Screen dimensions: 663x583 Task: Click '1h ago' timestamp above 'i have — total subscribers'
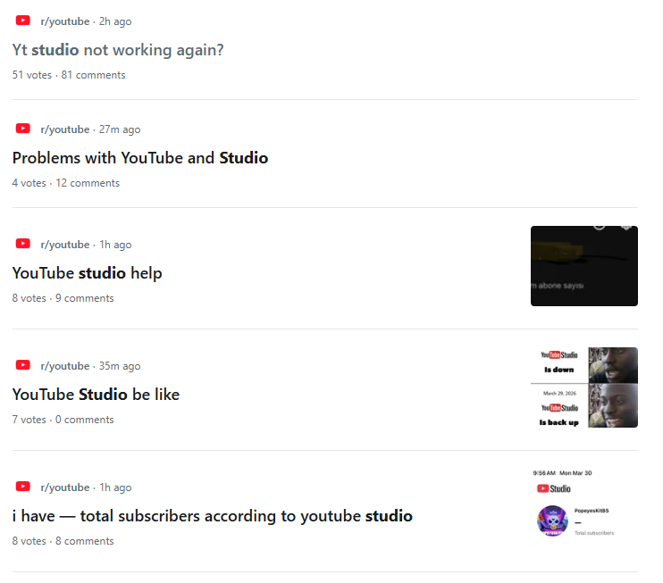[x=115, y=487]
